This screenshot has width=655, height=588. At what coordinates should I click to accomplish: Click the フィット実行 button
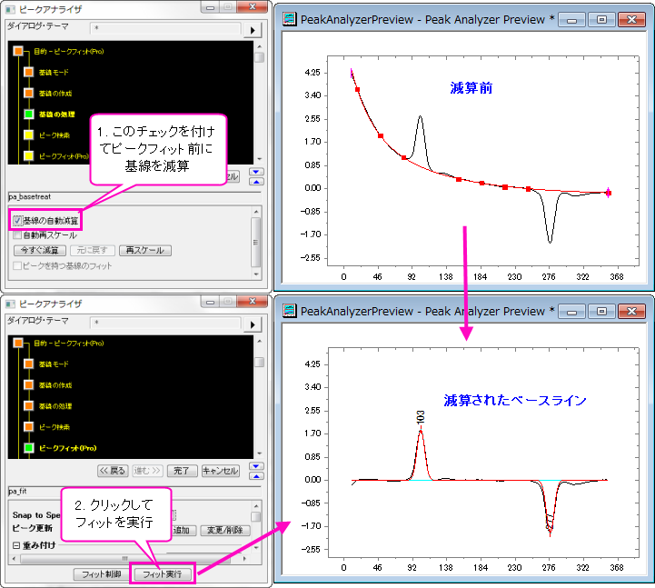pyautogui.click(x=163, y=573)
